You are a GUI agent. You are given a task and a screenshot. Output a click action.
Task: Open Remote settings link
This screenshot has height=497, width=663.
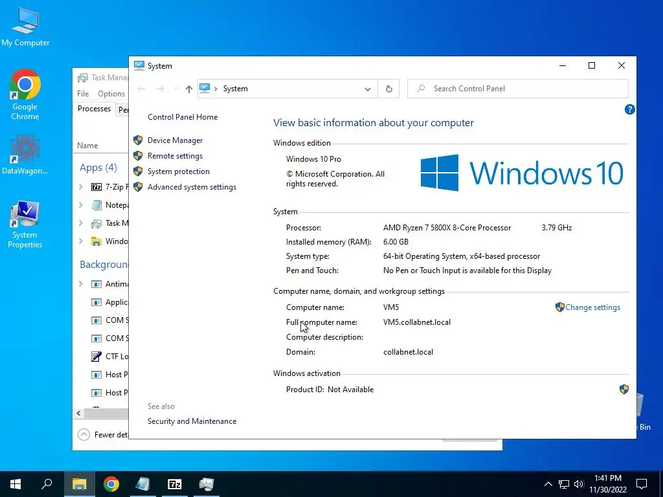pos(175,156)
